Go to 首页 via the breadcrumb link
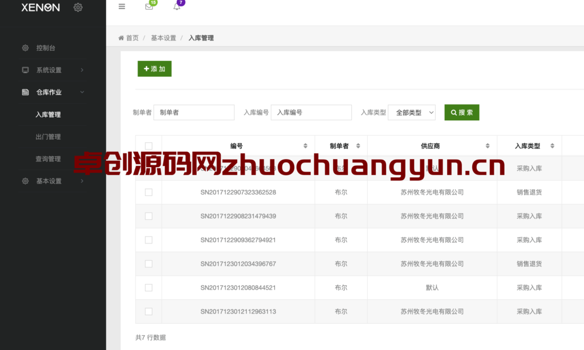 pos(132,38)
